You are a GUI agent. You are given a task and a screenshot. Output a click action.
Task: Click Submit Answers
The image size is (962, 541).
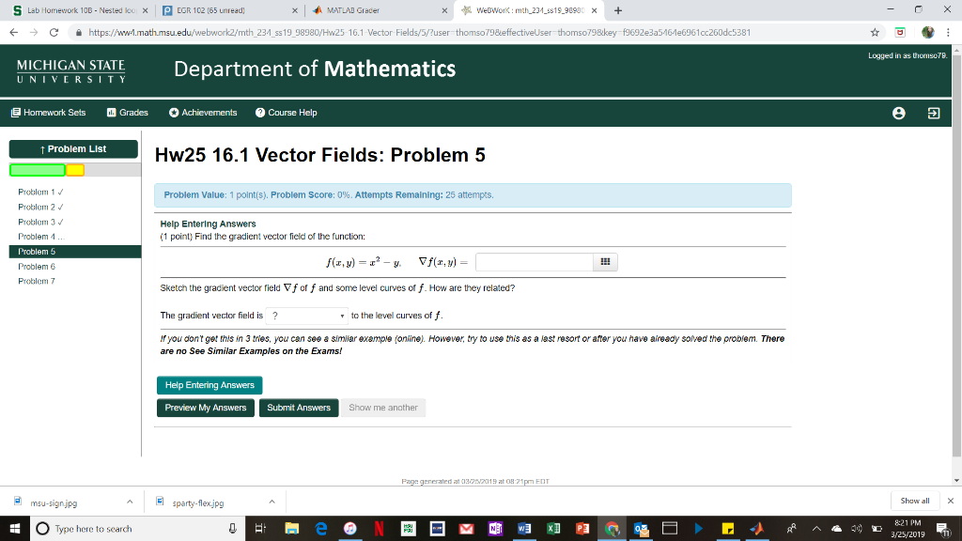point(299,408)
